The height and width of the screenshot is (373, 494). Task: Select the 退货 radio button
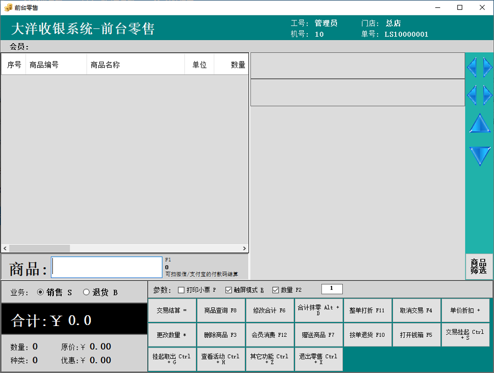[86, 292]
